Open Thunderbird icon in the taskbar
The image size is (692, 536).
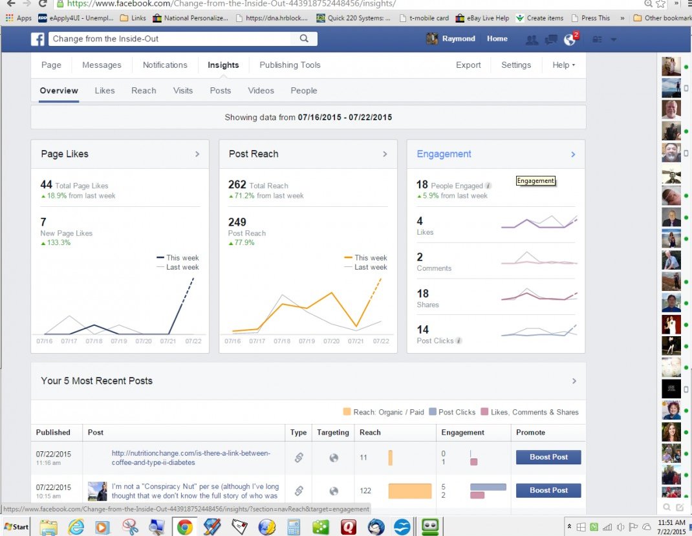[376, 527]
